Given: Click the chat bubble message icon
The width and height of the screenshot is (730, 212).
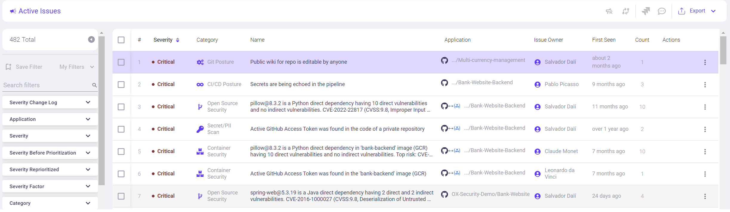Looking at the screenshot, I should click(662, 11).
